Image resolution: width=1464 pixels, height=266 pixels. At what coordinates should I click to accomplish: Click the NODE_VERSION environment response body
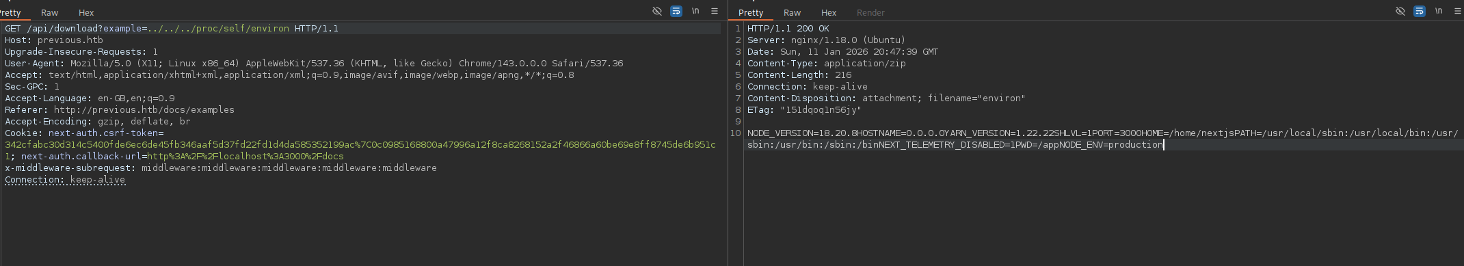1102,139
